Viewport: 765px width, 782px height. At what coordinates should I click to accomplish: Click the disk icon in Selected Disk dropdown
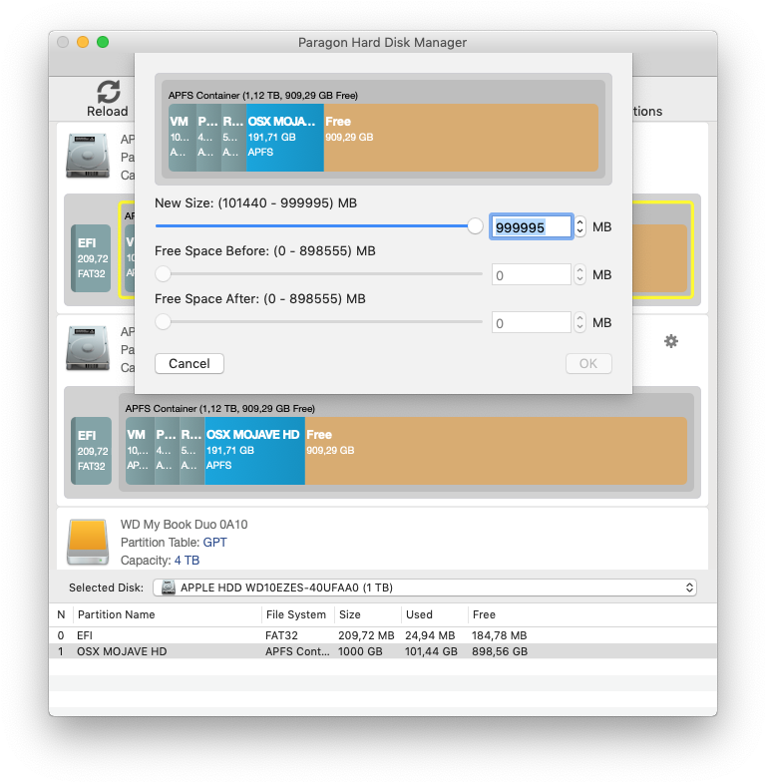169,587
